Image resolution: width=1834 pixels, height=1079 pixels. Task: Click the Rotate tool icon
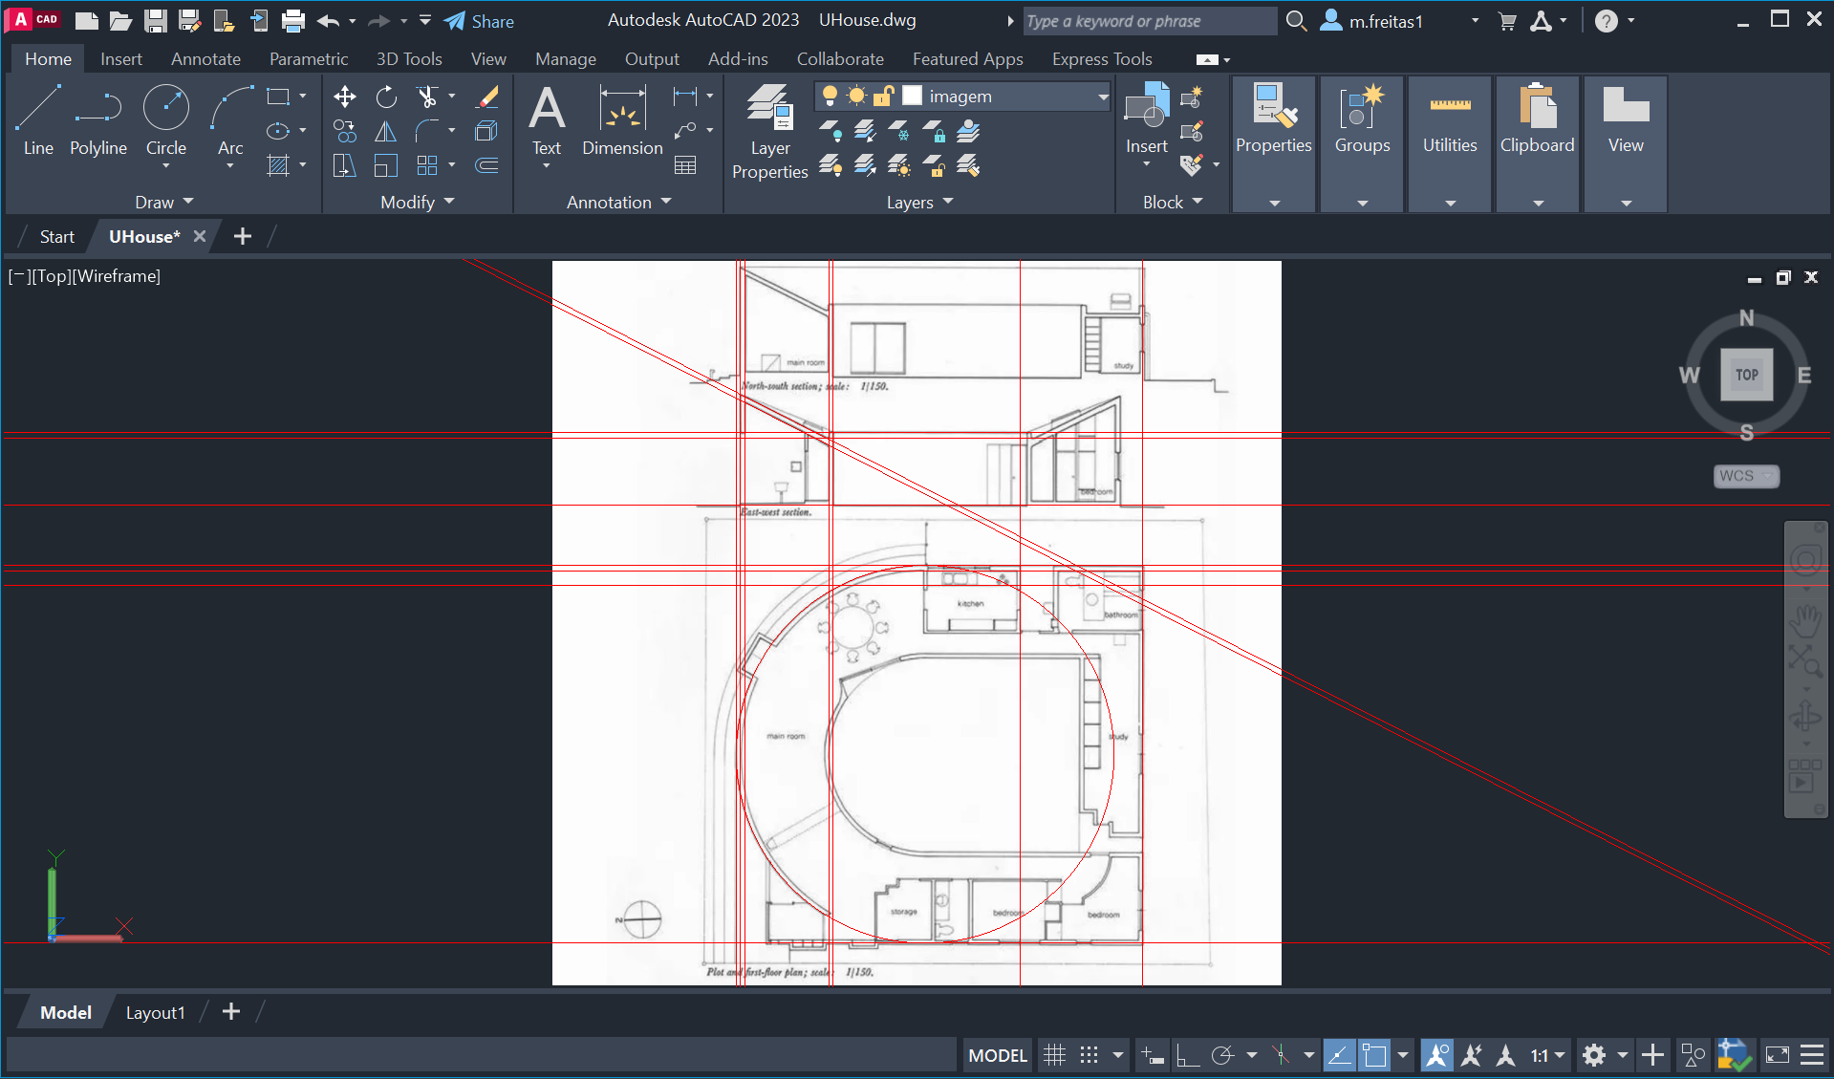click(x=386, y=97)
